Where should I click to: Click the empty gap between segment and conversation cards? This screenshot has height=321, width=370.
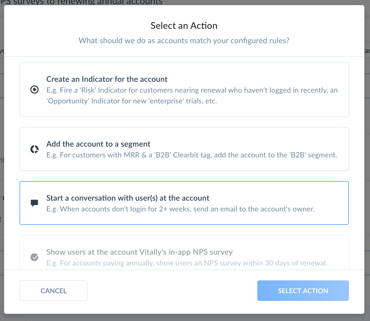(x=184, y=176)
